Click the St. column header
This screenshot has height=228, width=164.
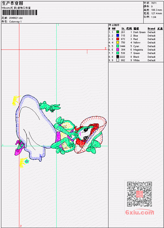pos(123,29)
